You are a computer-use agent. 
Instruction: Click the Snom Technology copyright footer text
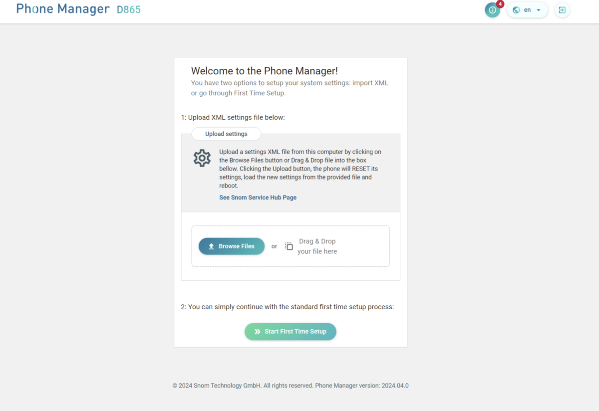[x=291, y=386]
